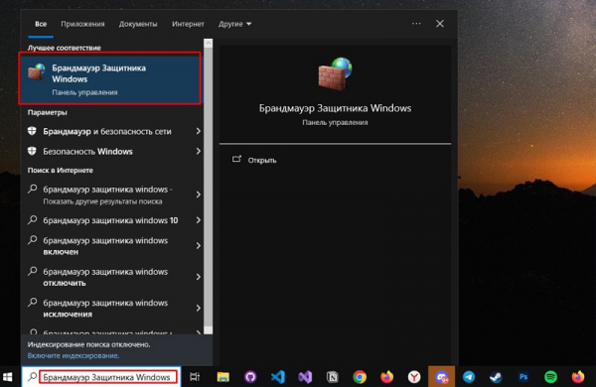Image resolution: width=596 pixels, height=387 pixels.
Task: Launch GitHub Desktop from taskbar
Action: pyautogui.click(x=250, y=377)
